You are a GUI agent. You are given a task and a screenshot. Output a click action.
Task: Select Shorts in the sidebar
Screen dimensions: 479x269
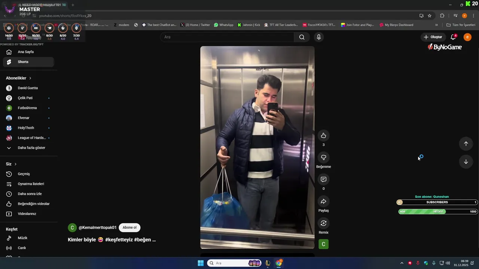(x=28, y=62)
